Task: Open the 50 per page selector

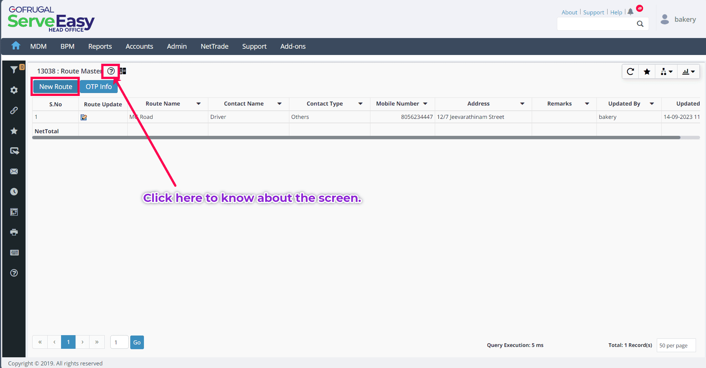Action: (676, 345)
